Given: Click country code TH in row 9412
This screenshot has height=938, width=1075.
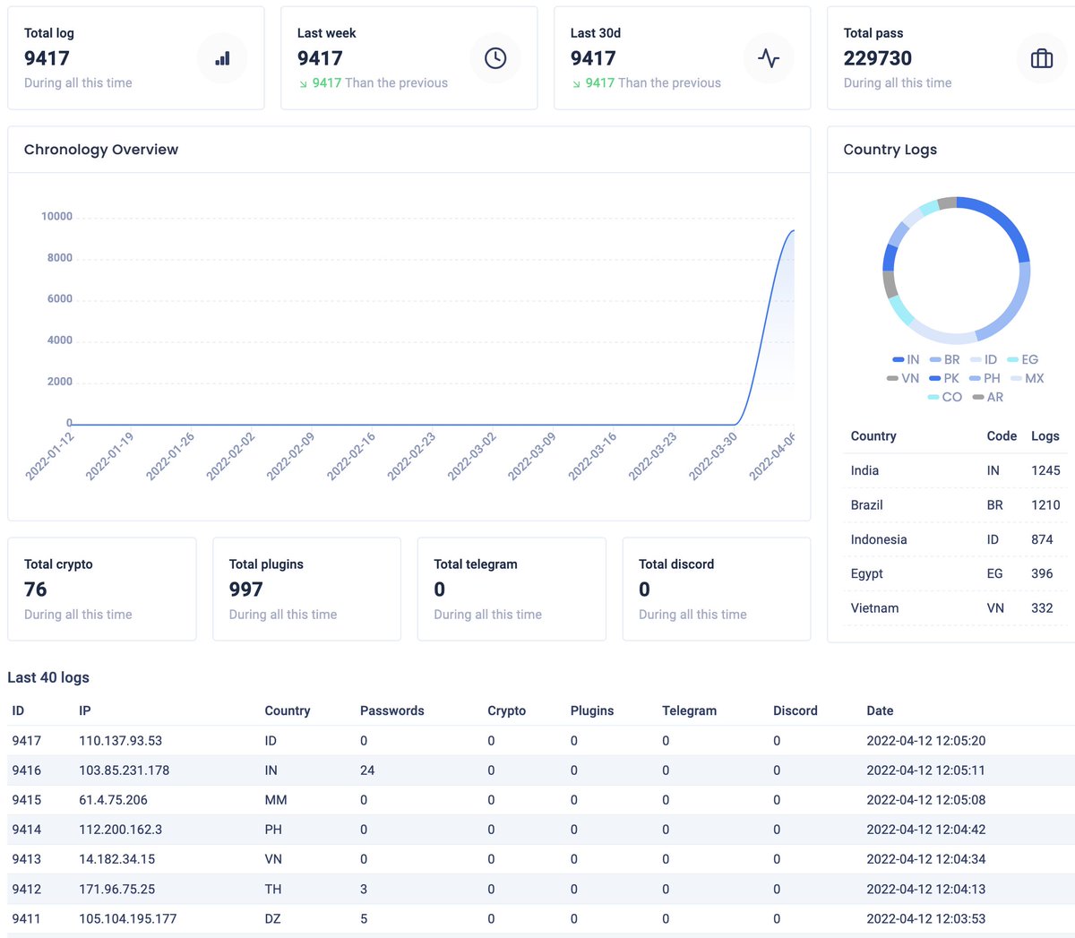Looking at the screenshot, I should [x=273, y=890].
